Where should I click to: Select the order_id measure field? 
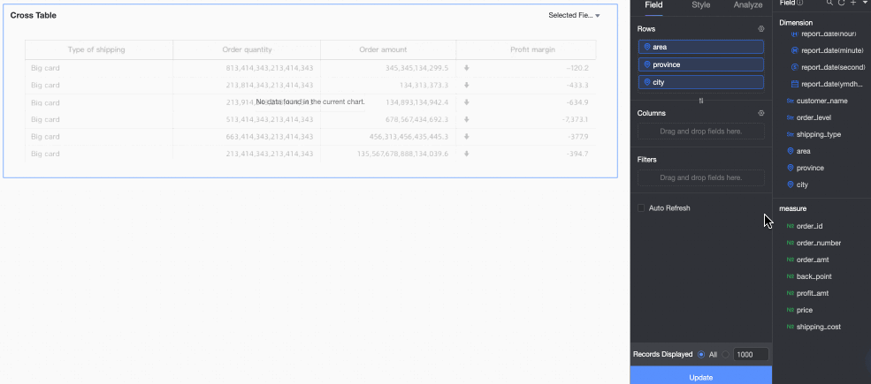809,226
